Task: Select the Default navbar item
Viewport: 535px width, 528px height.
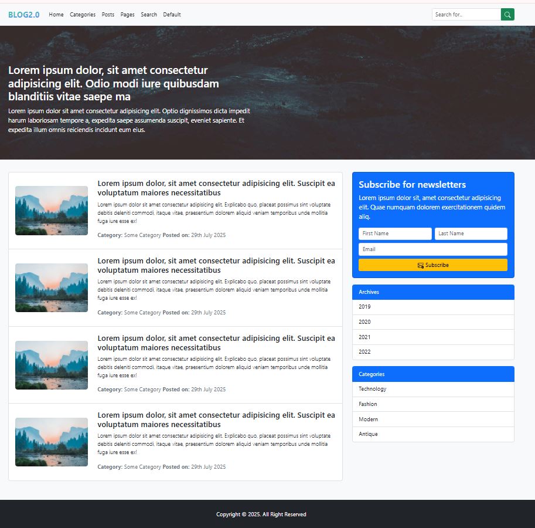Action: 172,14
